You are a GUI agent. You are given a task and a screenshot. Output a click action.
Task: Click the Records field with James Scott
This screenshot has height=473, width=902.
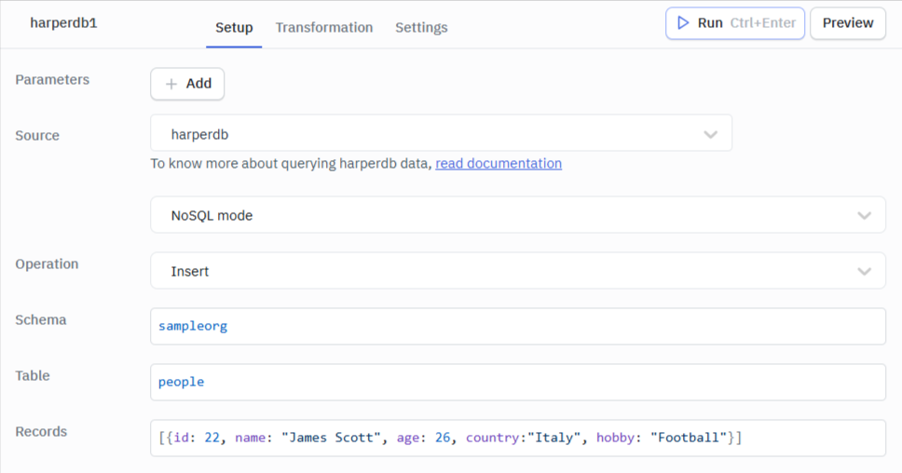click(x=518, y=438)
